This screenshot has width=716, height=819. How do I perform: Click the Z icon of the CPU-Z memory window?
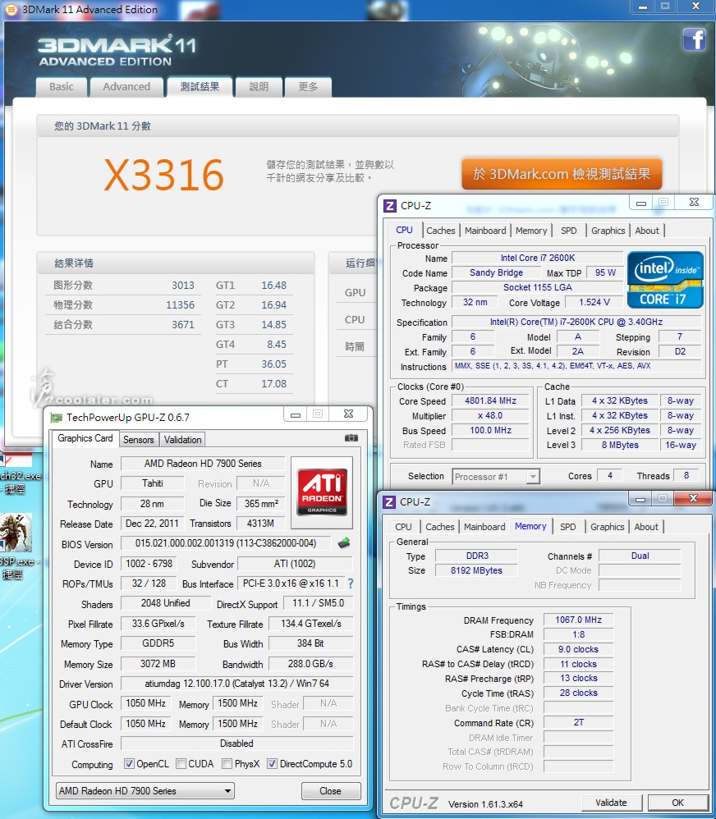coord(389,502)
